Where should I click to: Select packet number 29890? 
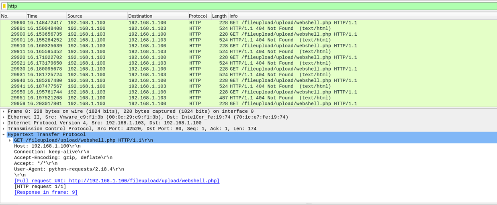click(x=248, y=23)
